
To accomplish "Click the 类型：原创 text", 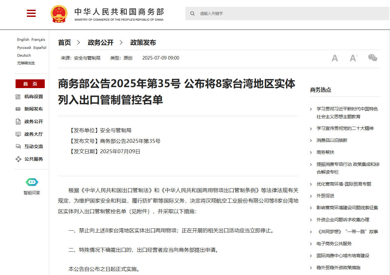I will click(121, 58).
